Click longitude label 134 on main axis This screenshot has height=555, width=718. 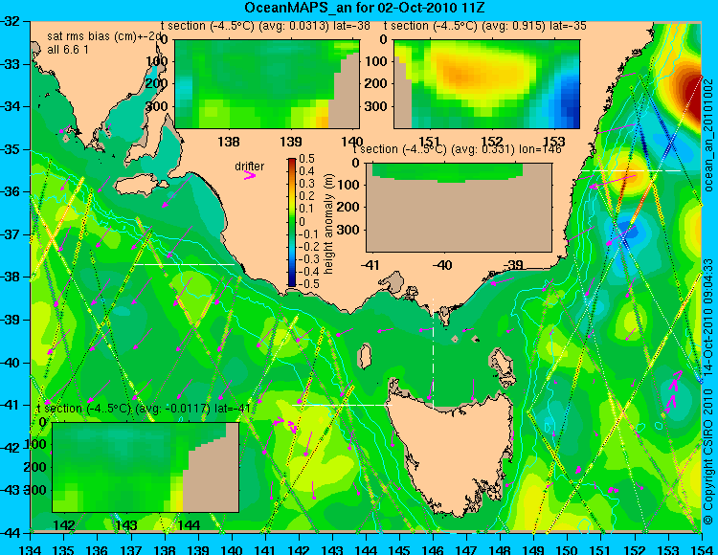31,549
